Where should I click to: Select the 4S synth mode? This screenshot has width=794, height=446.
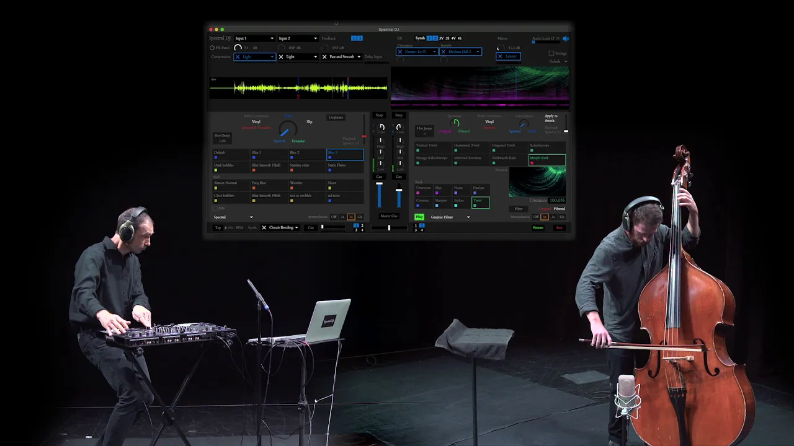(460, 38)
